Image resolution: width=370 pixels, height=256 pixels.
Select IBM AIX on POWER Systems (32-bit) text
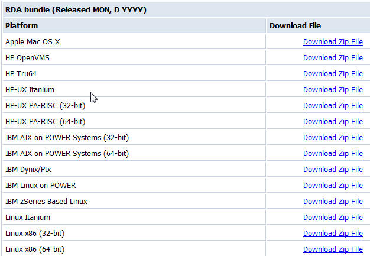click(67, 138)
